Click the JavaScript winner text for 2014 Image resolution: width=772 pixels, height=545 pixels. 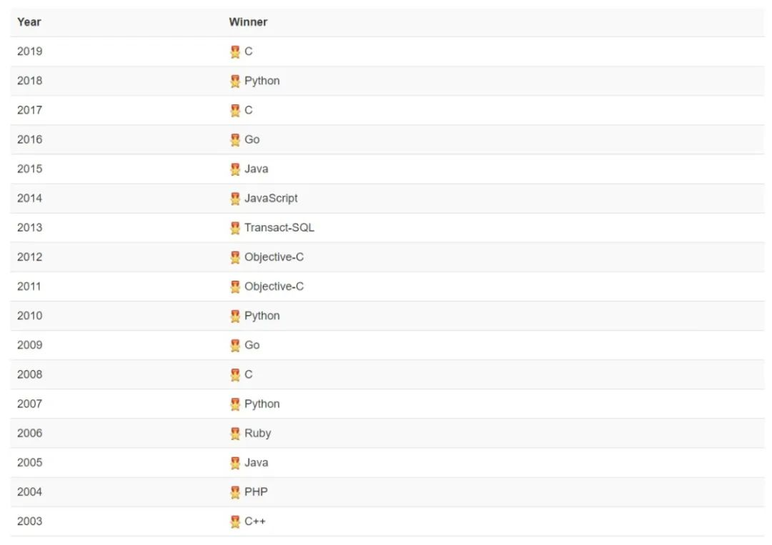[x=271, y=199]
